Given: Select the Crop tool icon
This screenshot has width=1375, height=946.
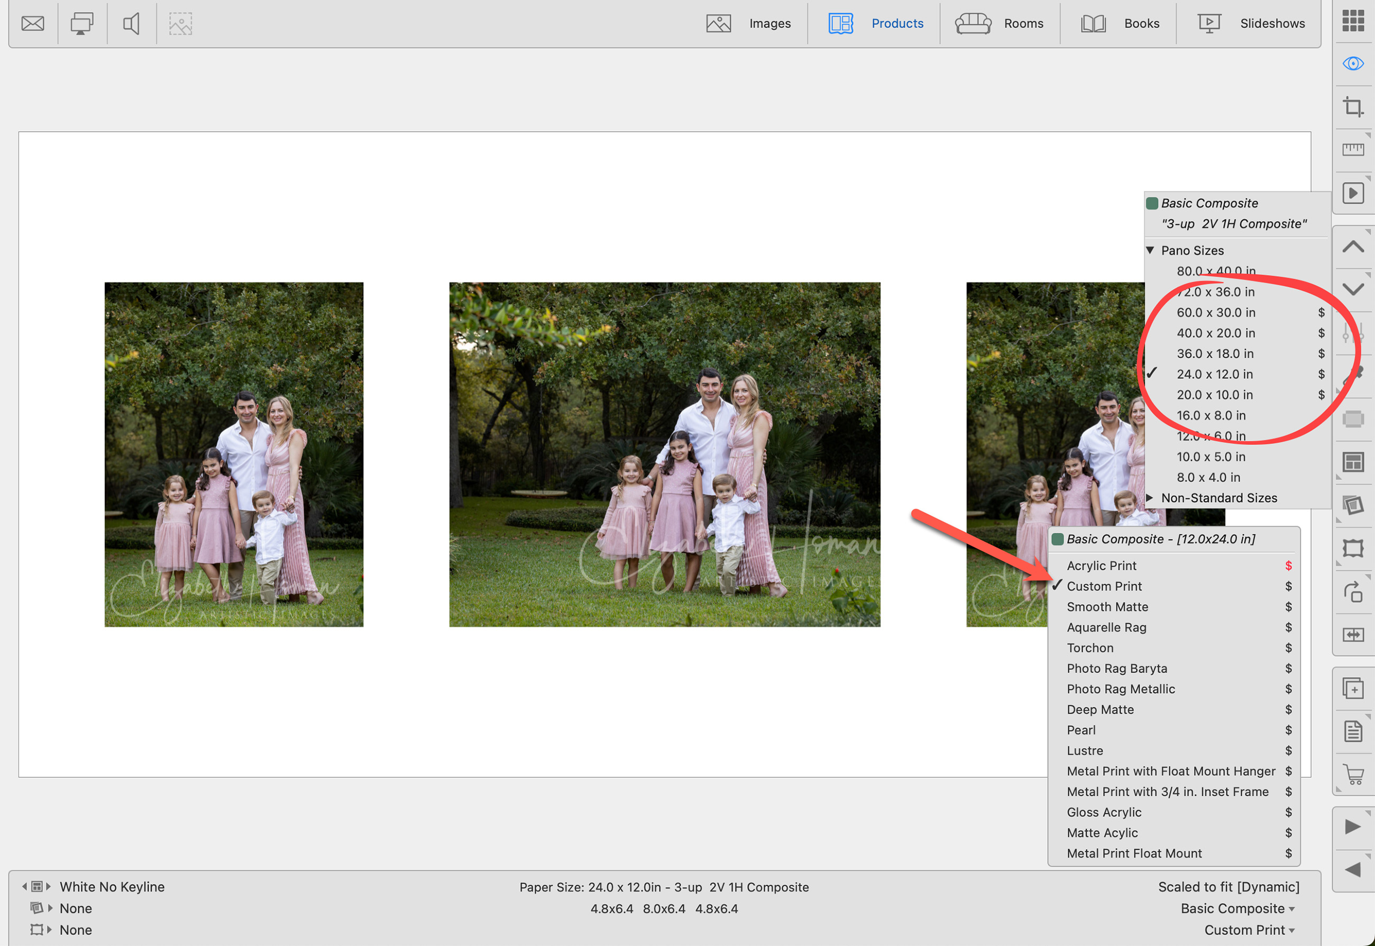Looking at the screenshot, I should (1352, 107).
